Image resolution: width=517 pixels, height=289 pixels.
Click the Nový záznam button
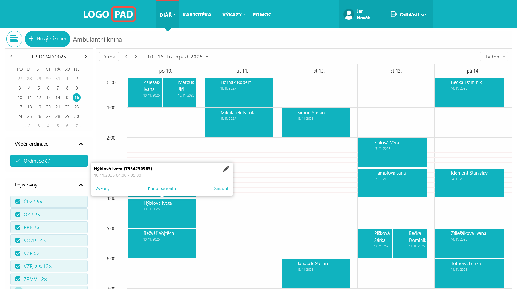(48, 39)
